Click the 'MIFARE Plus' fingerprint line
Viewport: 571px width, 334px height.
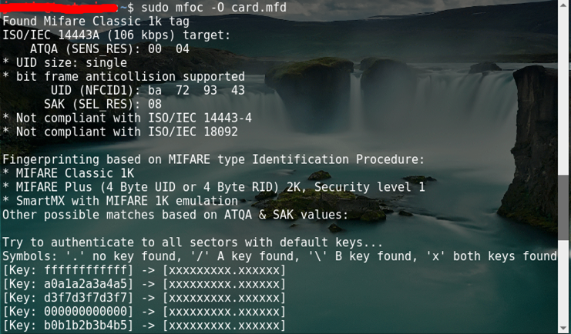pos(213,187)
